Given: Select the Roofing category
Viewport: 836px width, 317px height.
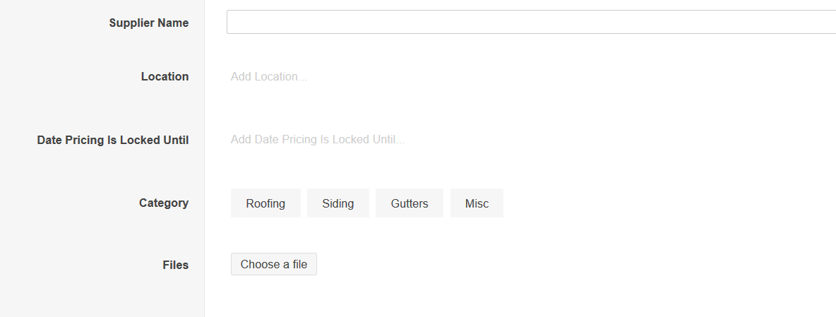Looking at the screenshot, I should [265, 203].
